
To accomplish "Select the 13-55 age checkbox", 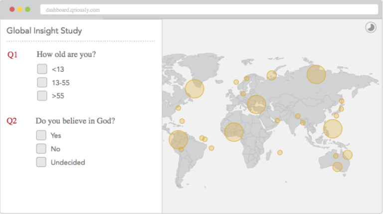I will (x=42, y=82).
